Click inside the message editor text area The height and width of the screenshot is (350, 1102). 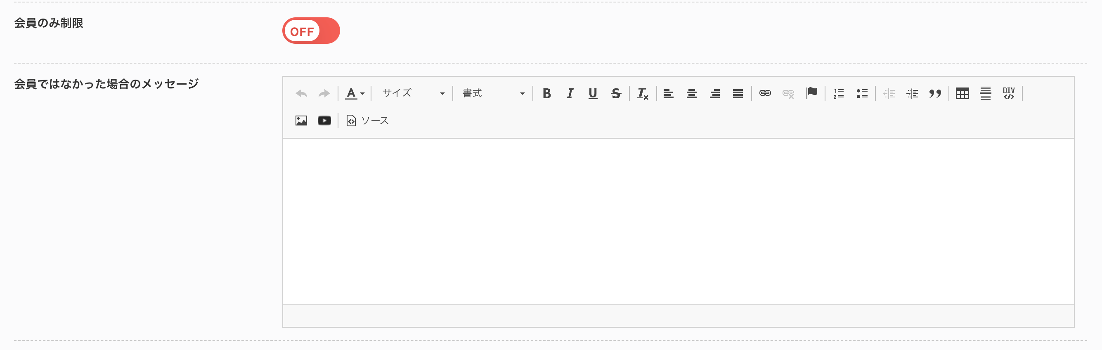(x=678, y=221)
